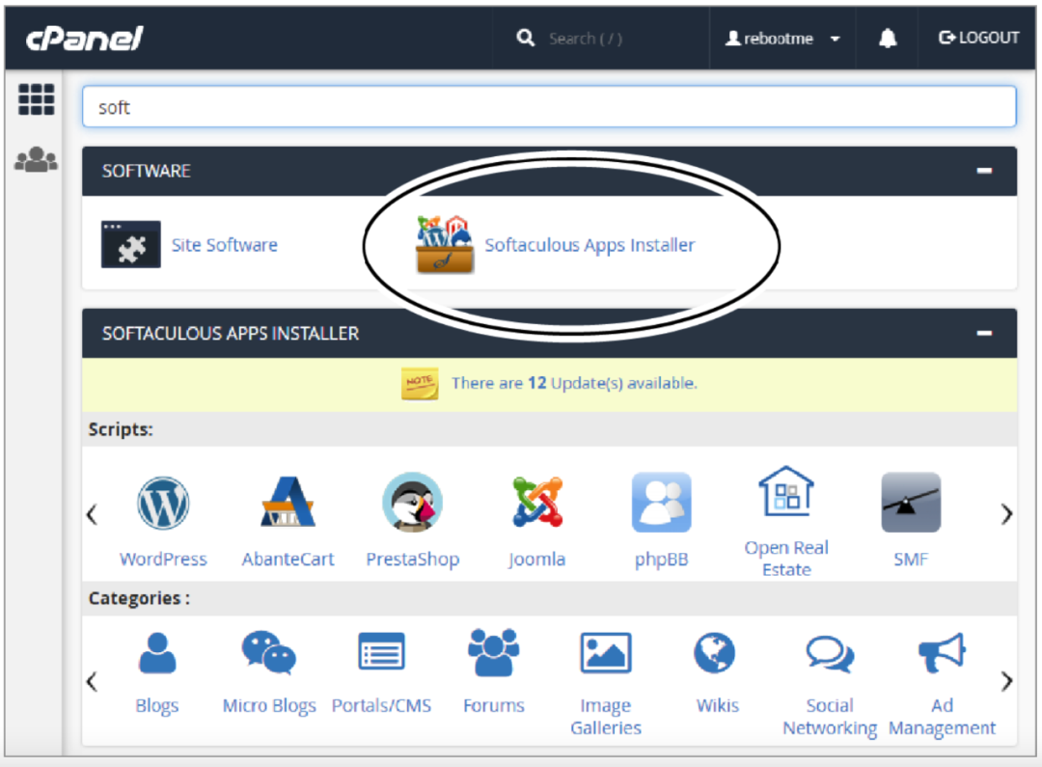Open the Wikis globe icon
This screenshot has height=767, width=1042.
[714, 653]
